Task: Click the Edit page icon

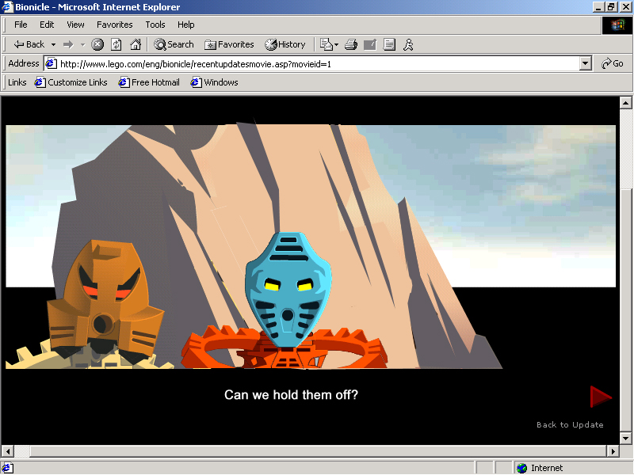Action: pyautogui.click(x=370, y=44)
